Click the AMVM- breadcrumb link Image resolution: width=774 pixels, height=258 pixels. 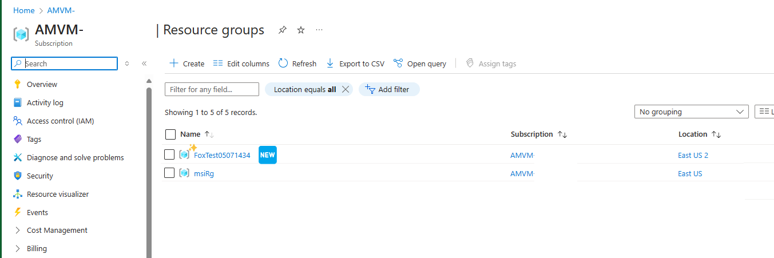coord(61,10)
